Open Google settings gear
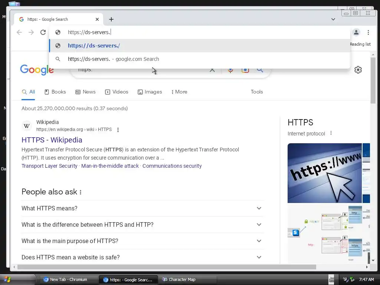Screen dimensions: 380x285 pos(358,70)
